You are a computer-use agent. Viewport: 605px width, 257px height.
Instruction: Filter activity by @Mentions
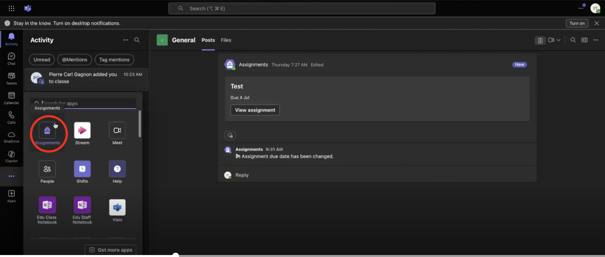click(74, 59)
